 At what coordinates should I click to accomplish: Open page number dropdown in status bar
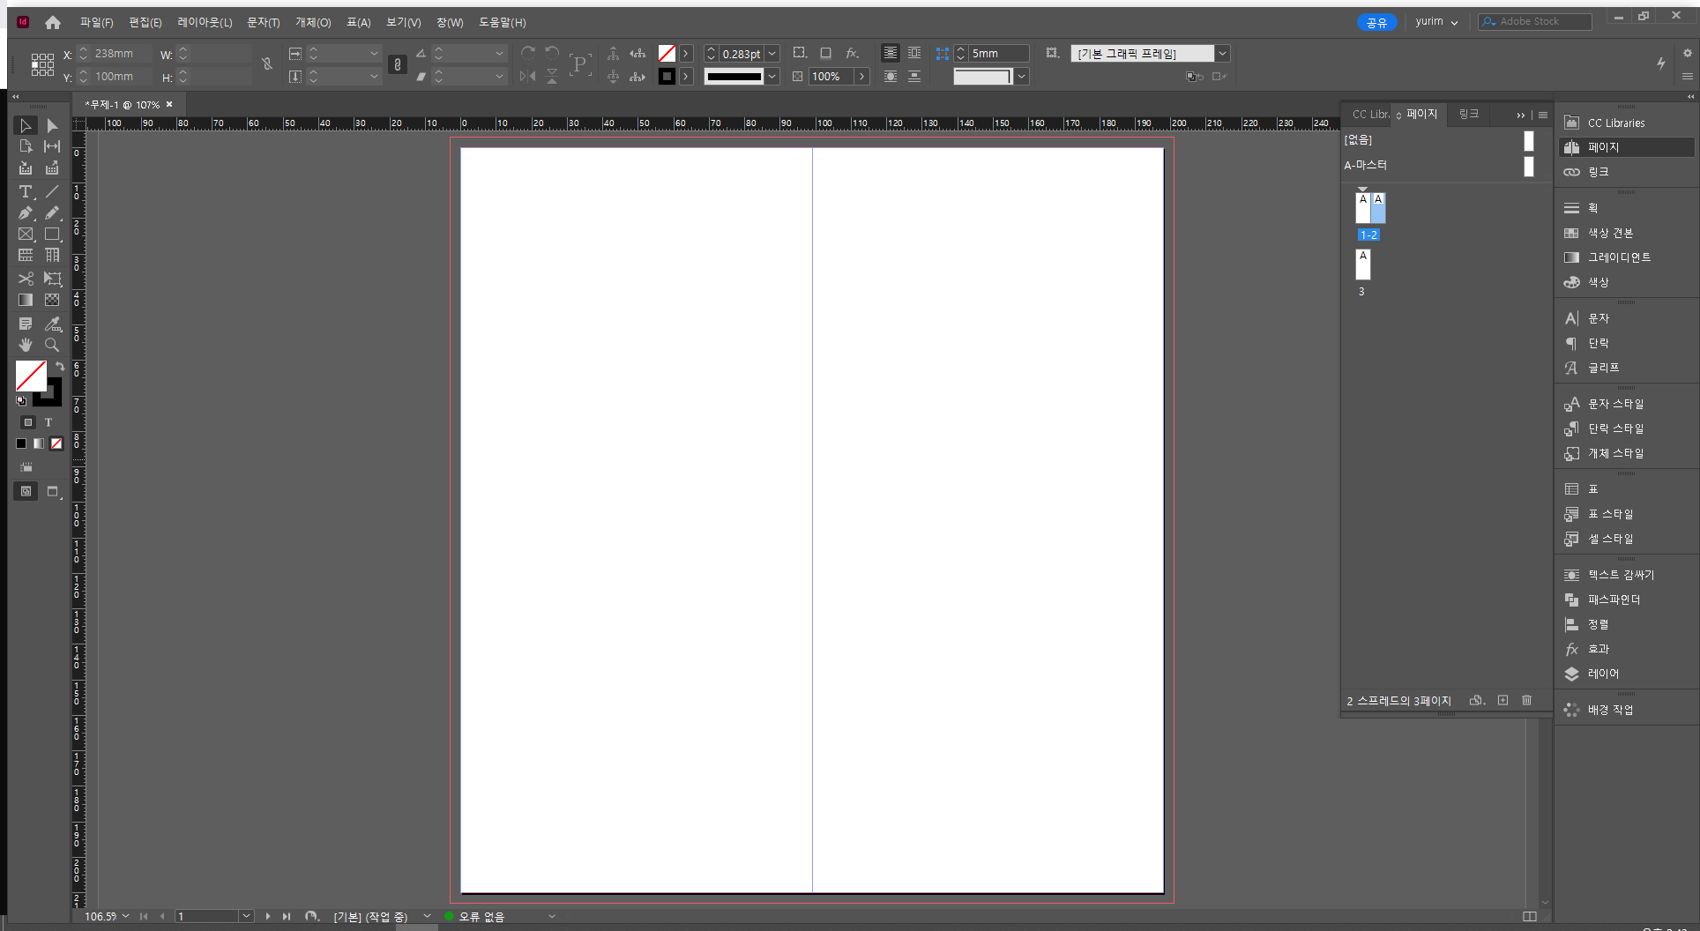246,916
